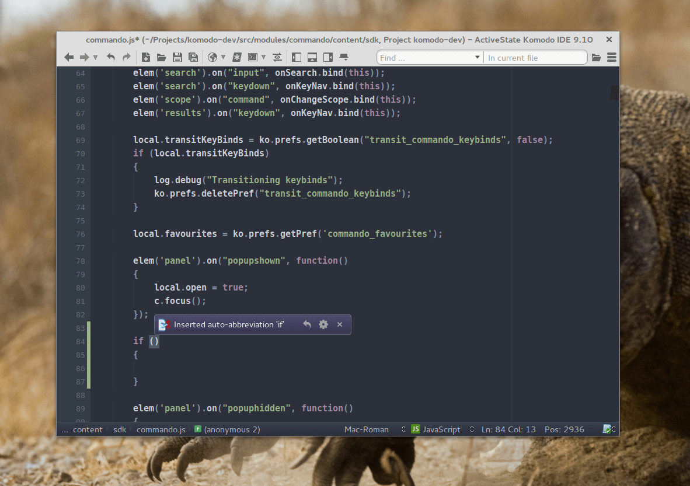The image size is (690, 486).
Task: Toggle focus mode hat icon
Action: point(344,57)
